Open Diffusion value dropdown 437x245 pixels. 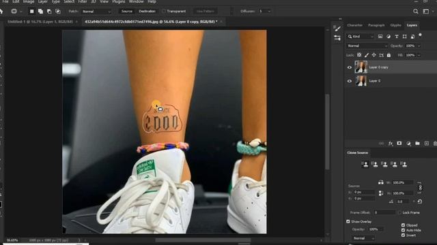tap(269, 12)
